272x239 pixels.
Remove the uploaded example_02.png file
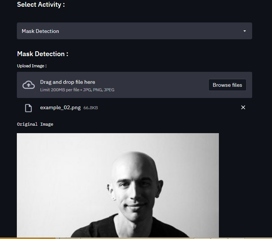click(243, 108)
